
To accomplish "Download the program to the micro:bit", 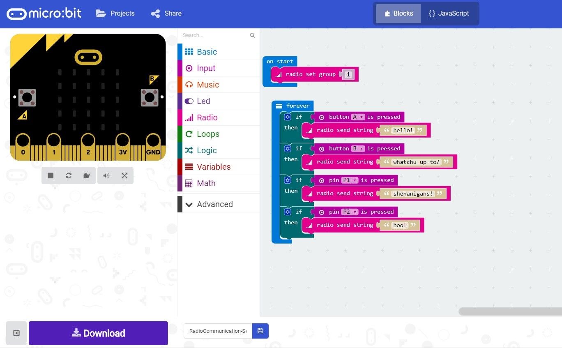I will (98, 333).
